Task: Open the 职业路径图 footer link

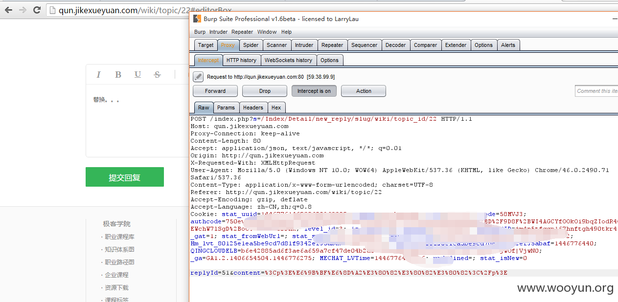Action: [x=119, y=262]
